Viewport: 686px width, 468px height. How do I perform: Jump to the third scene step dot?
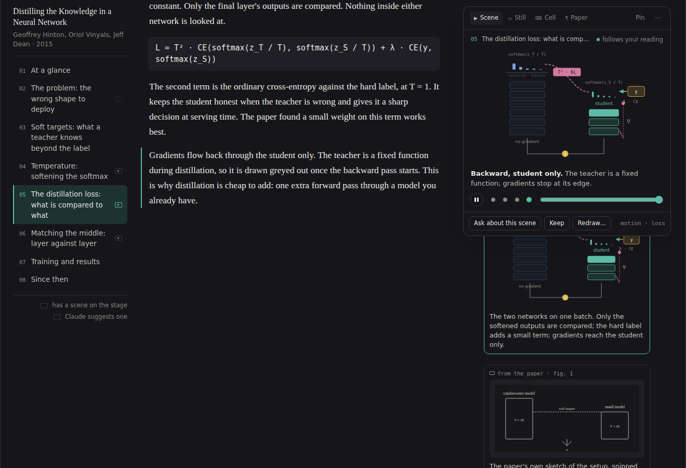pos(517,200)
